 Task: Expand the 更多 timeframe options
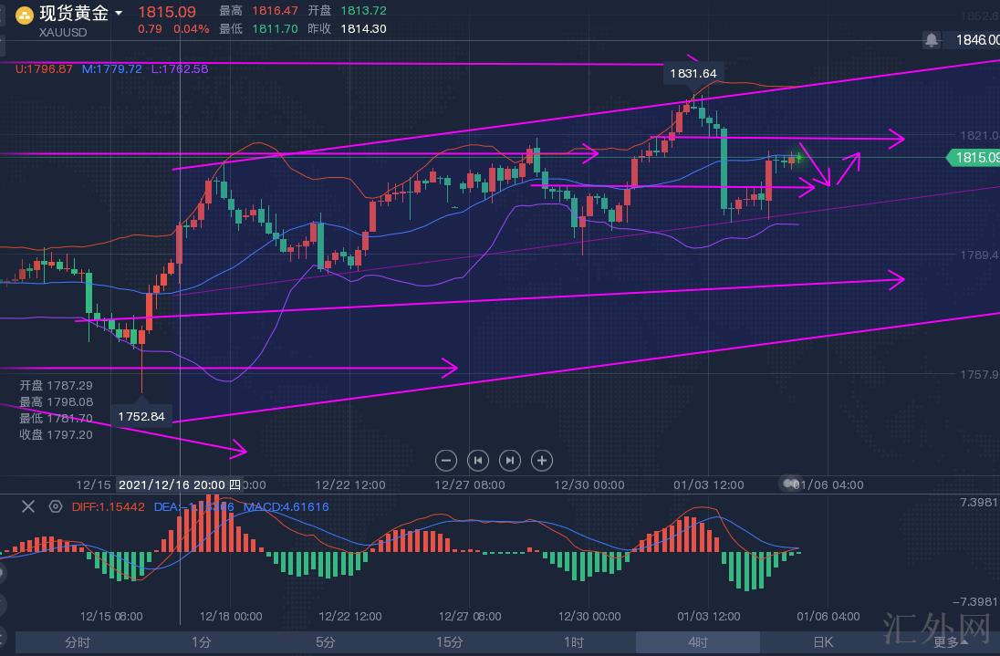pyautogui.click(x=950, y=642)
